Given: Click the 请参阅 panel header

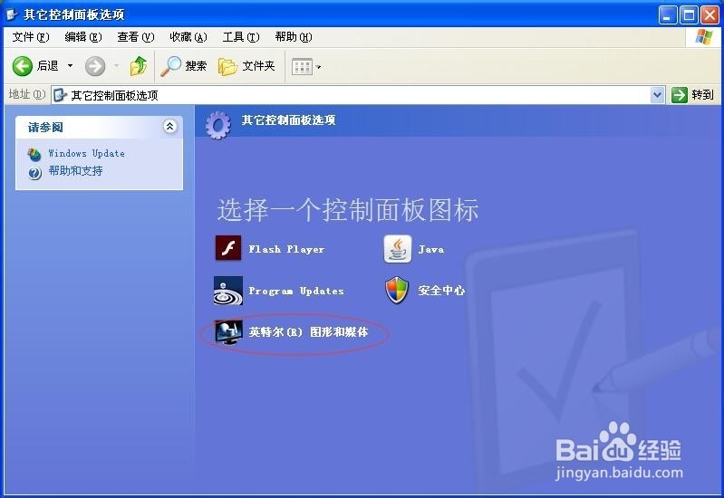Looking at the screenshot, I should (x=100, y=127).
